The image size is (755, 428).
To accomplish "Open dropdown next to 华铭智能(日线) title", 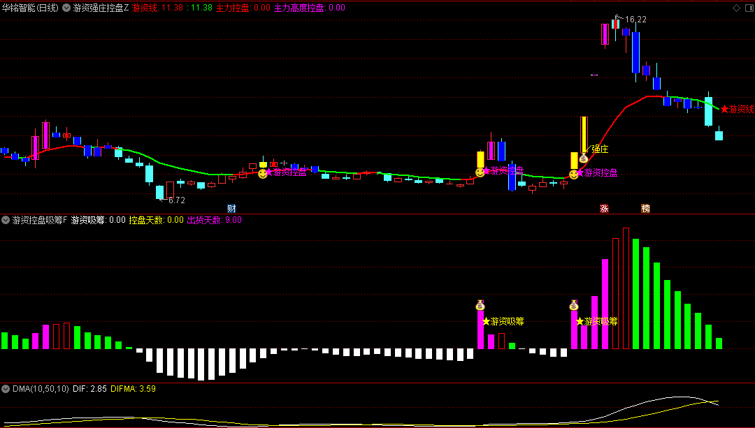I will click(66, 8).
